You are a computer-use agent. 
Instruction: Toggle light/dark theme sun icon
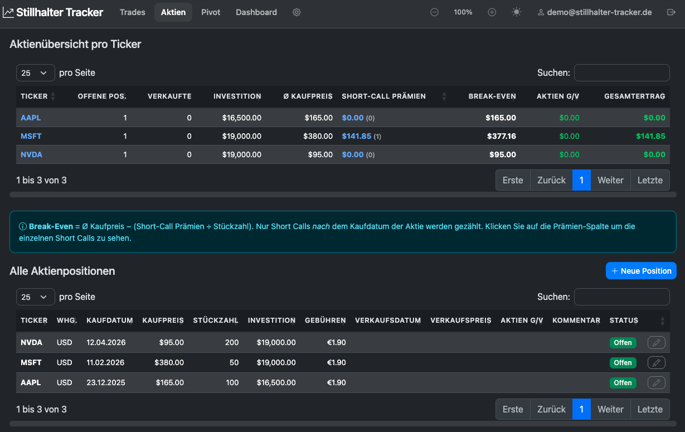pos(517,12)
